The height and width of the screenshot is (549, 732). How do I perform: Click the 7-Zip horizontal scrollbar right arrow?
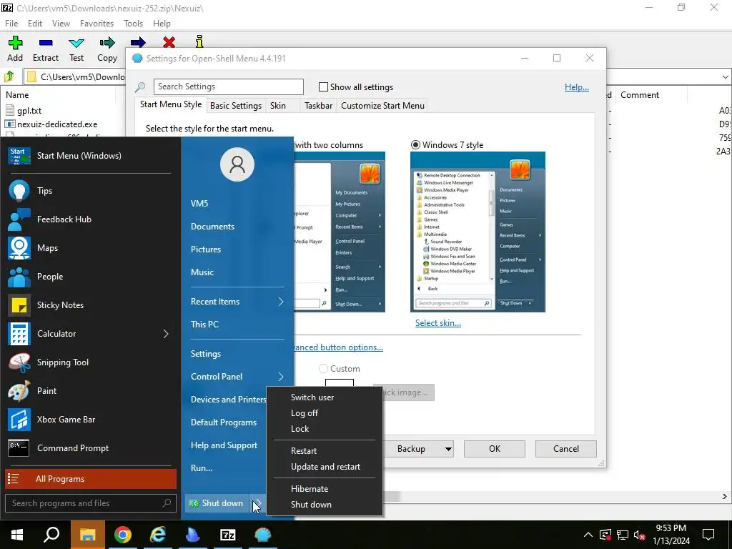pos(725,497)
